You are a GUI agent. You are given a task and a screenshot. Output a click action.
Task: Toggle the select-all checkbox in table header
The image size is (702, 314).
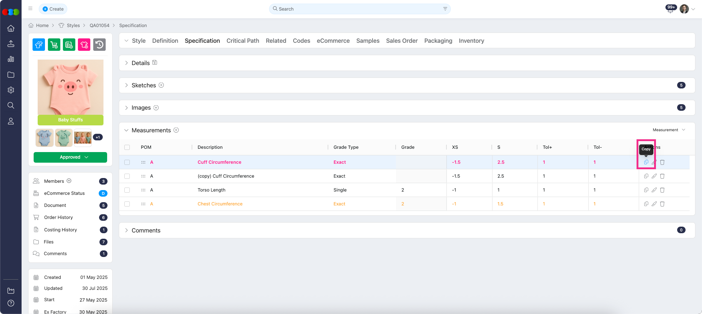pos(127,147)
